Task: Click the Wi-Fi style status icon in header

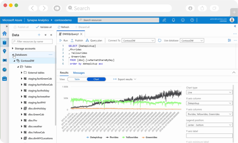Action: (165, 20)
